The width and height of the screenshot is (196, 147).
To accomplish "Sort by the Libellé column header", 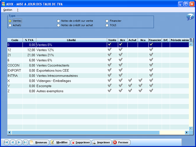I will click(x=71, y=40).
